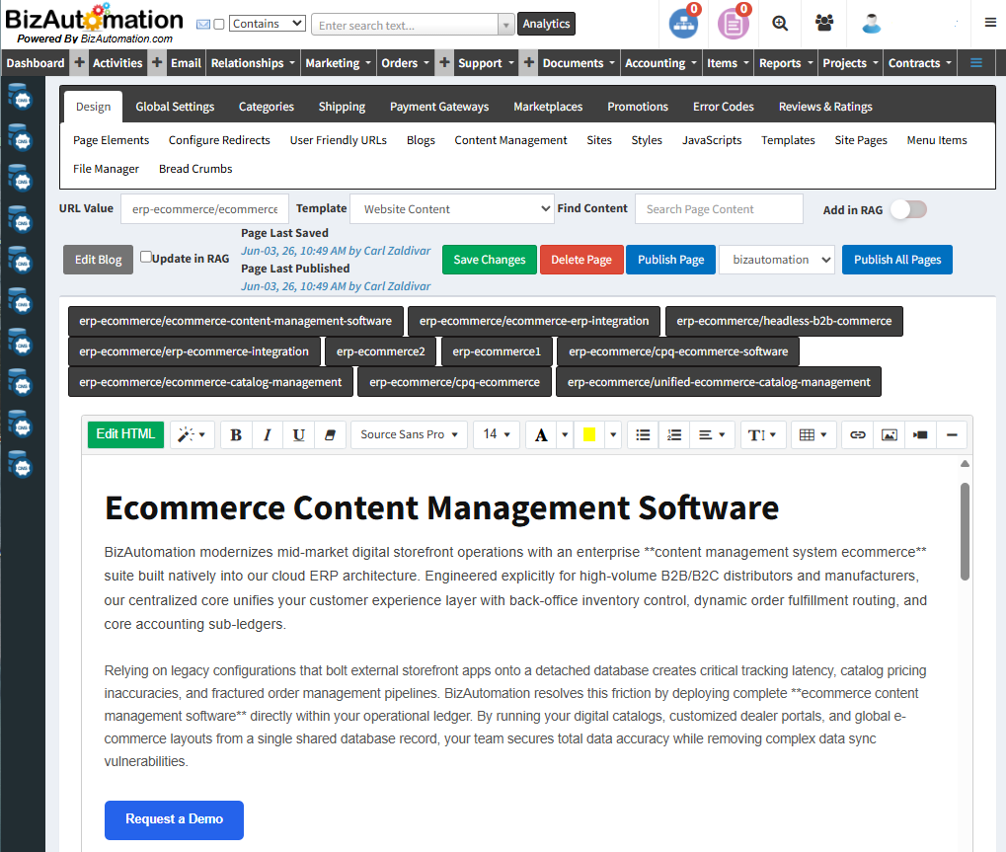Image resolution: width=1006 pixels, height=852 pixels.
Task: Open the highlight color picker arrow
Action: [x=613, y=435]
